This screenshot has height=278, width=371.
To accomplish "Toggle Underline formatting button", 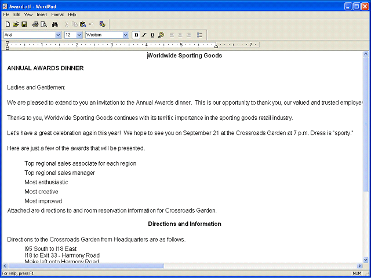I will 152,35.
